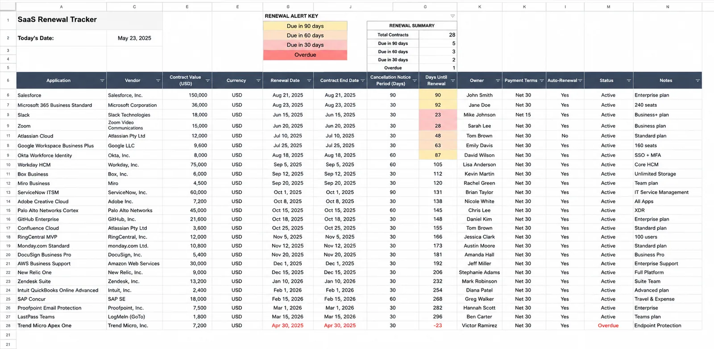The image size is (714, 349).
Task: Select the 'Stephanie Adams' owner cell
Action: 479,272
